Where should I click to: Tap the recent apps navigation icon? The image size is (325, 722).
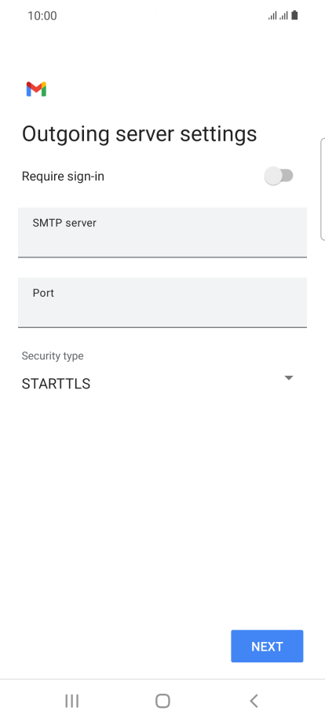tap(71, 701)
